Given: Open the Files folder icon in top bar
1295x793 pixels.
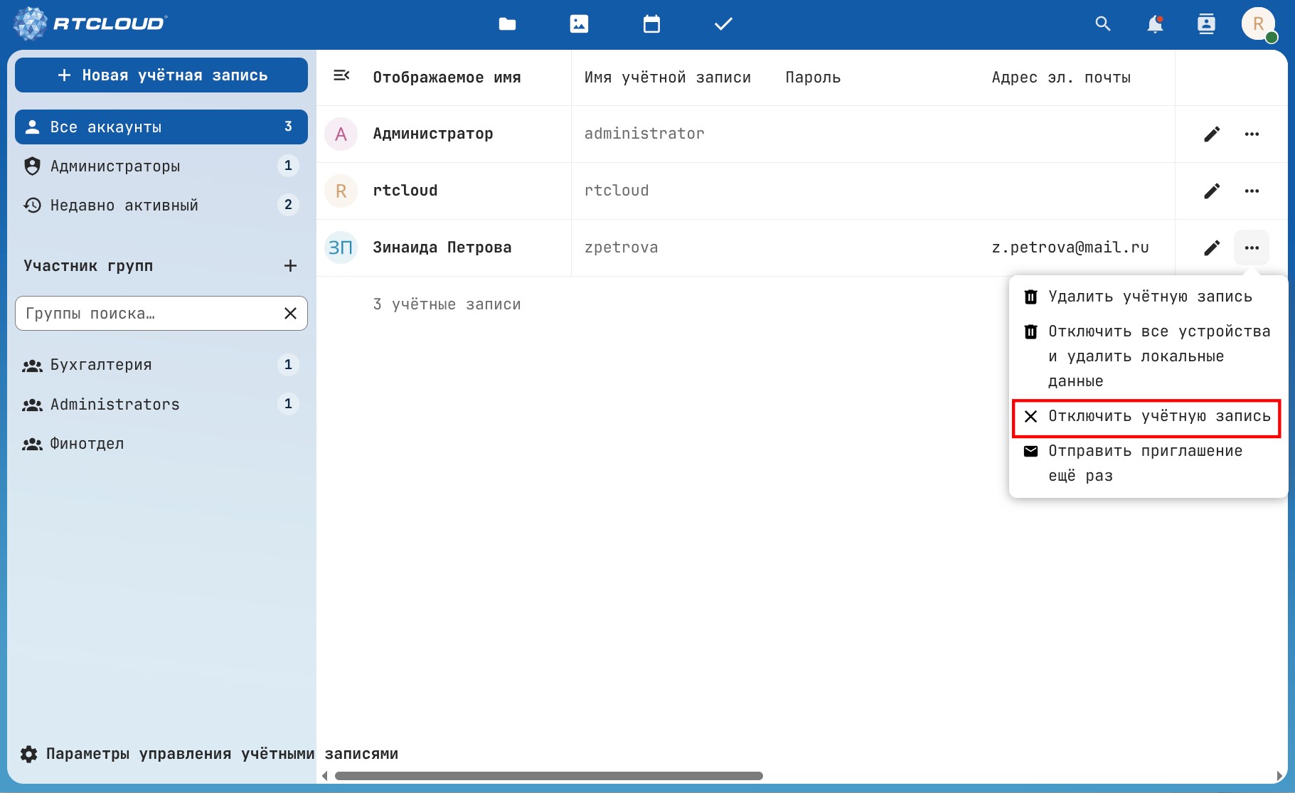Looking at the screenshot, I should (x=507, y=24).
